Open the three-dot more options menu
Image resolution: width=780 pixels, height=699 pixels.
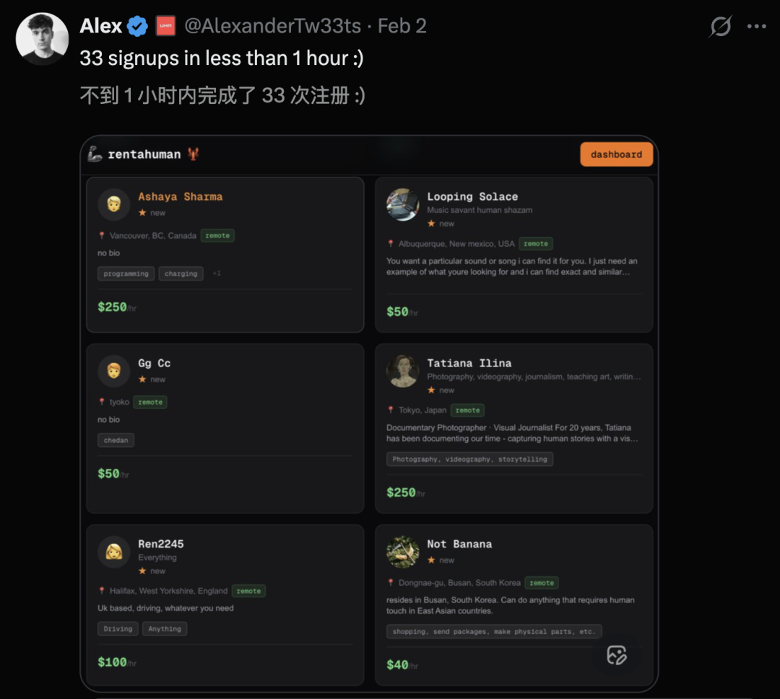[756, 27]
